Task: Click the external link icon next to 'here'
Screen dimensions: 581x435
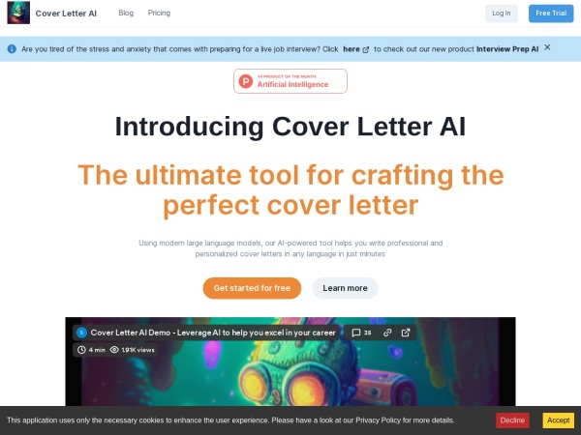Action: point(366,49)
